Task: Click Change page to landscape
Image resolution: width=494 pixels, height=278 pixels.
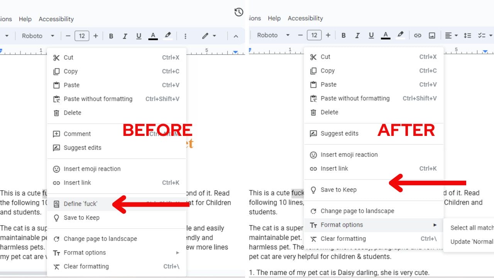Action: [357, 211]
